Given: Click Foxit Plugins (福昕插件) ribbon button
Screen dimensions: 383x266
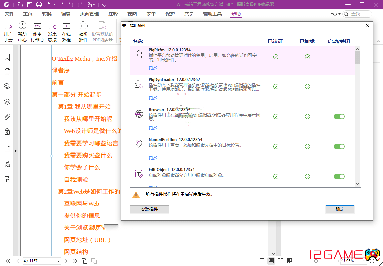Looking at the screenshot, I should click(x=83, y=32).
